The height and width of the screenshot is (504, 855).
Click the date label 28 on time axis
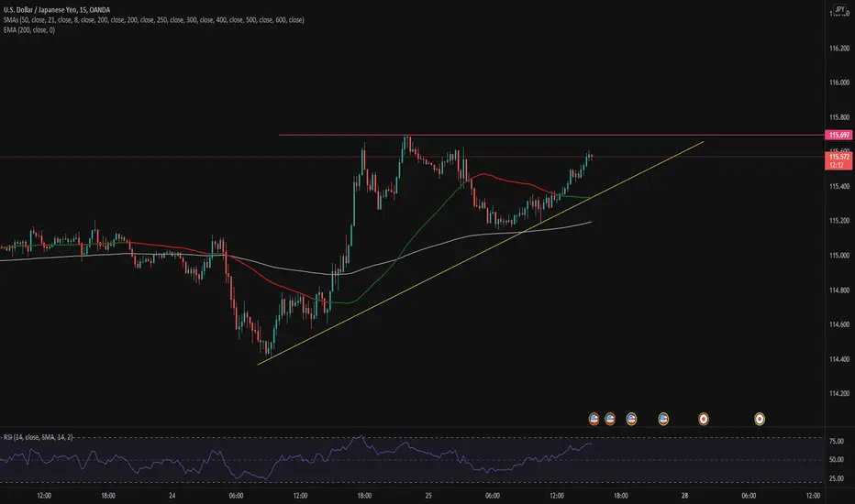(x=685, y=496)
